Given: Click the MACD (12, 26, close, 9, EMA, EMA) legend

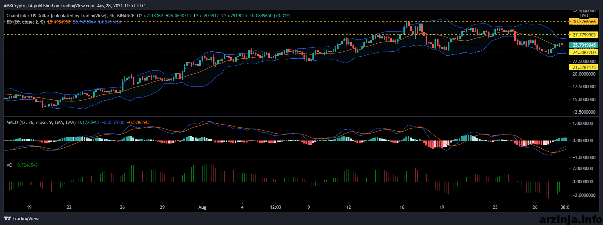Looking at the screenshot, I should tap(41, 122).
